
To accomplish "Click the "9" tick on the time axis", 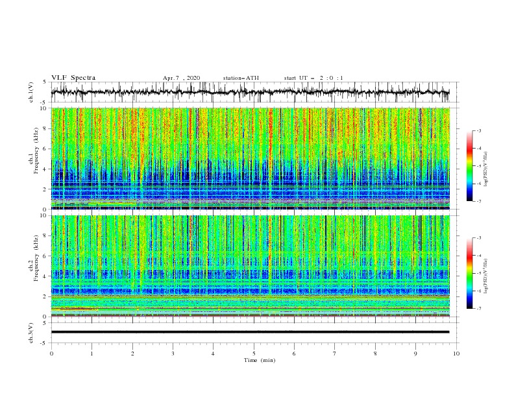I will click(415, 354).
